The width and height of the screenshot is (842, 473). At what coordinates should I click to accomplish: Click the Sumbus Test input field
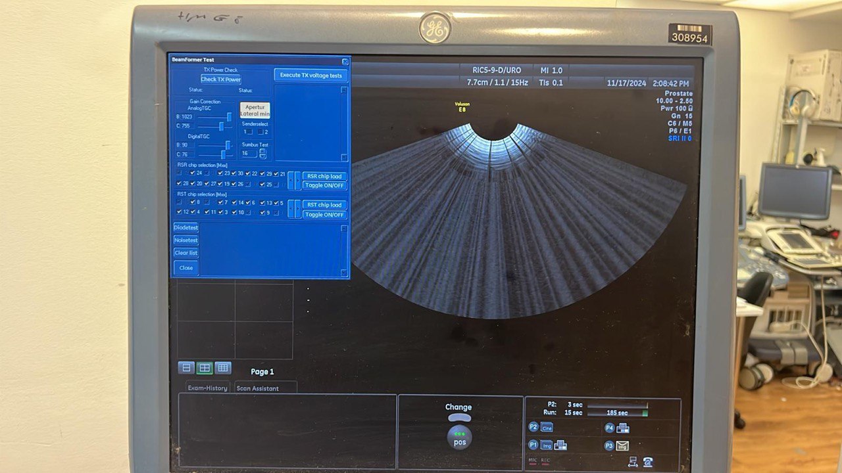[x=249, y=153]
